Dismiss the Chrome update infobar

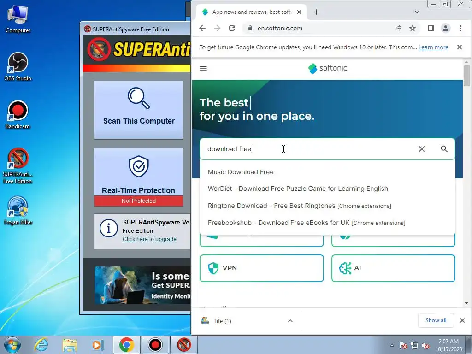[460, 47]
